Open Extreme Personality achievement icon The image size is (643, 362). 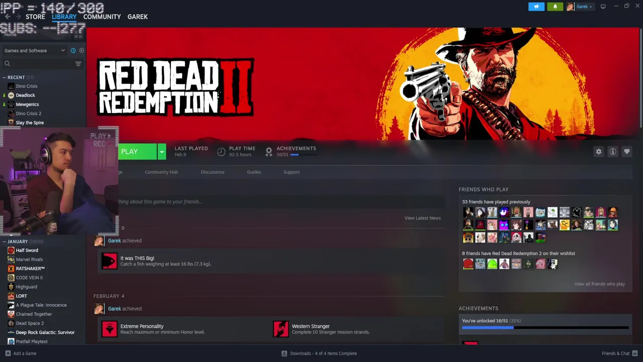click(109, 329)
